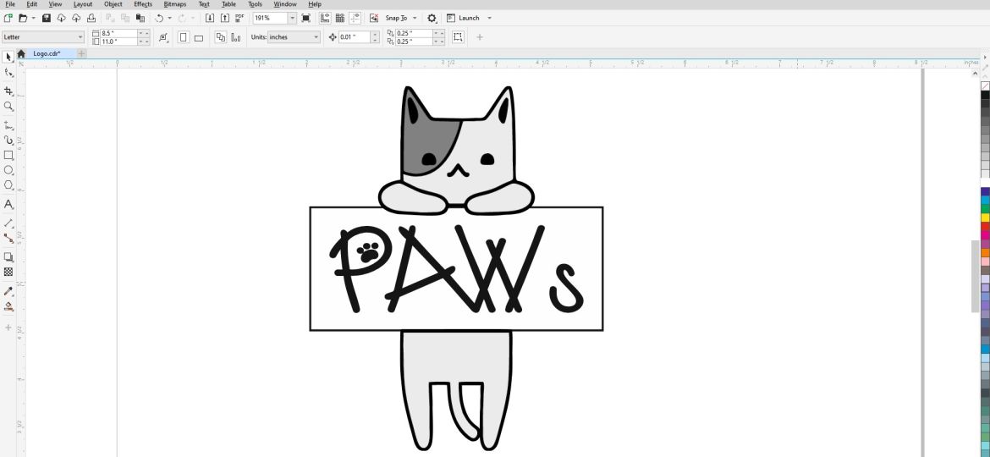Click the Print icon
Image resolution: width=990 pixels, height=457 pixels.
pos(91,19)
